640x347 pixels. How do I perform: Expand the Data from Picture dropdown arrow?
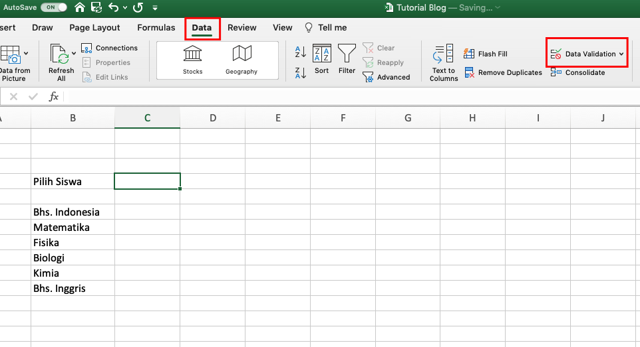click(26, 53)
